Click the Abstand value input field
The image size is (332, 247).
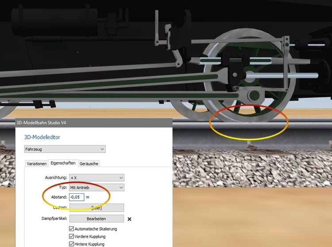click(x=77, y=197)
